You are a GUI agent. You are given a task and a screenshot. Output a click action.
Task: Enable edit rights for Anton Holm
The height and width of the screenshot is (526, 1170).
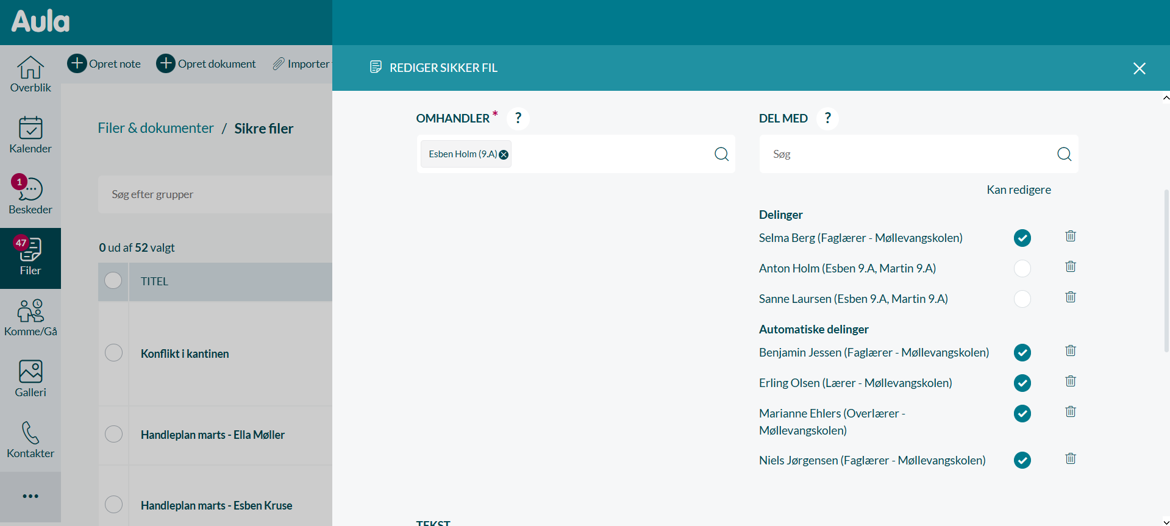(x=1022, y=268)
